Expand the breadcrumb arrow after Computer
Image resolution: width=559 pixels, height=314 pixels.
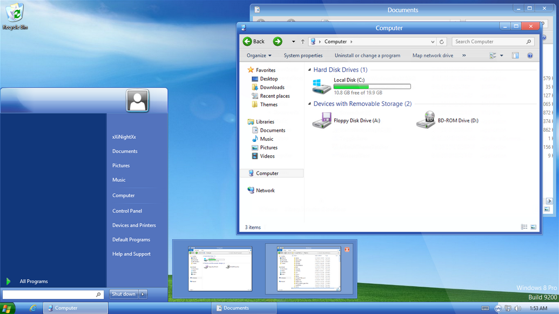tap(351, 42)
